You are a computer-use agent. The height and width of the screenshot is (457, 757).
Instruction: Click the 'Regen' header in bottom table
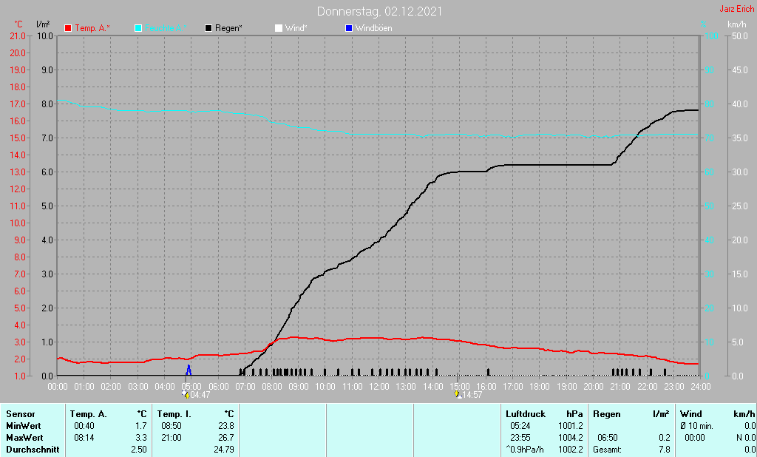(x=606, y=414)
